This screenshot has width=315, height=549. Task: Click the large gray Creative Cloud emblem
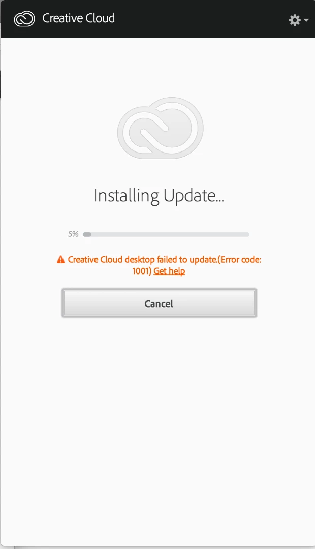161,128
